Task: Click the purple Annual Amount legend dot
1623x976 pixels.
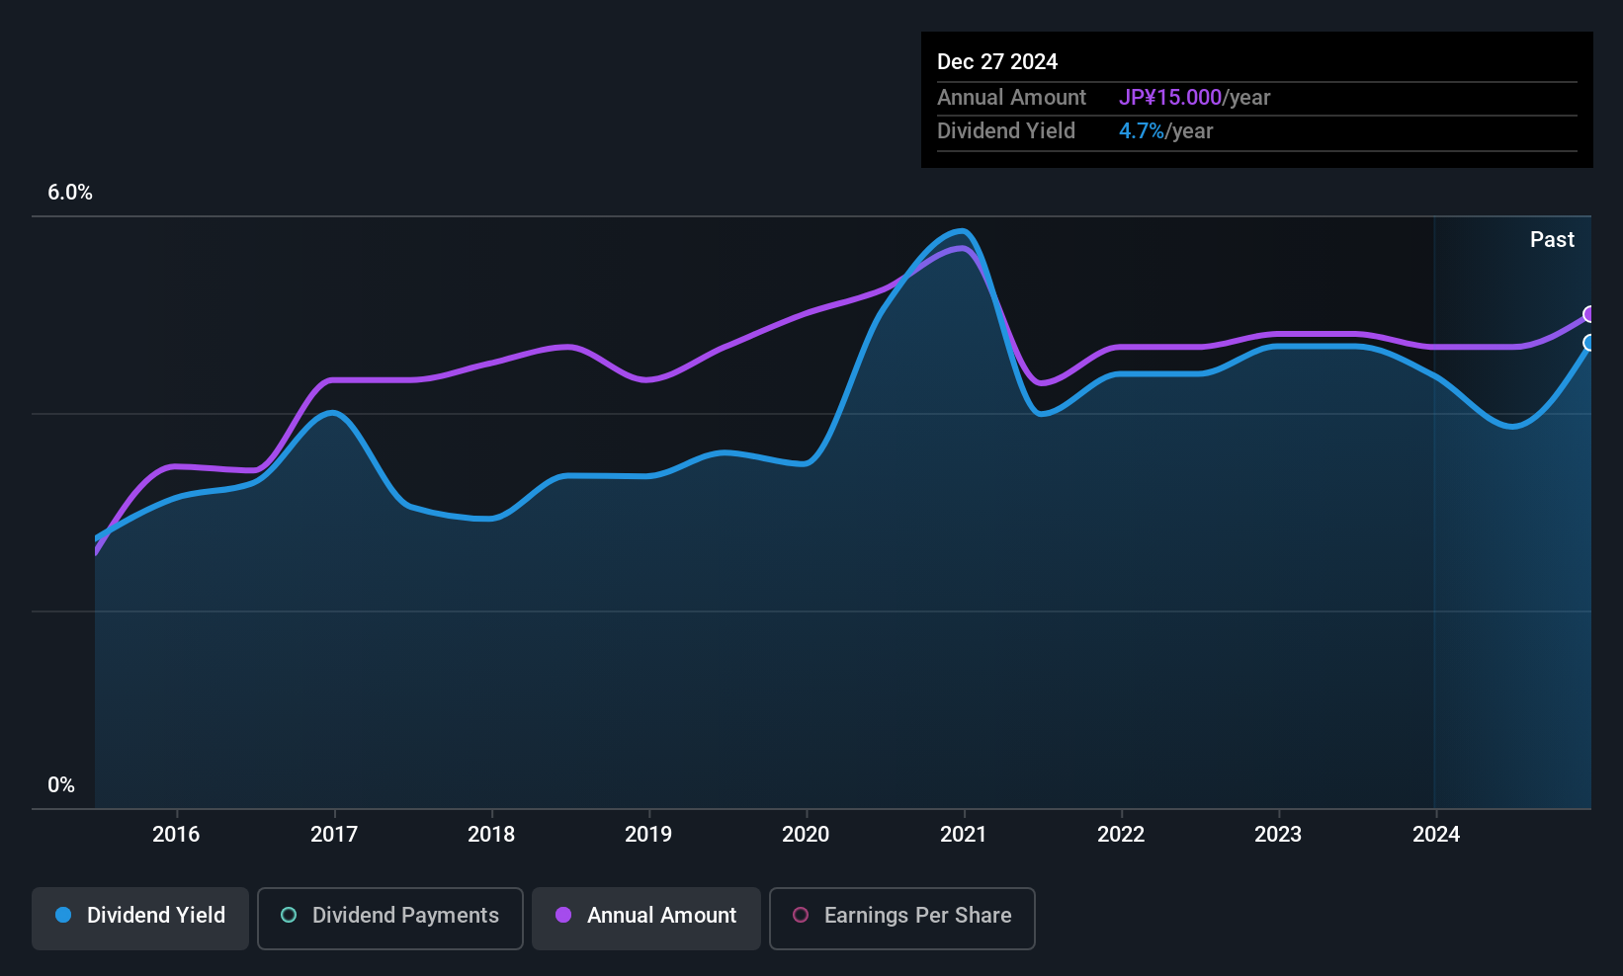Action: coord(563,915)
